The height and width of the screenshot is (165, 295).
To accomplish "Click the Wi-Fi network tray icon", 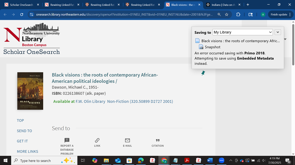I will click(x=259, y=160).
